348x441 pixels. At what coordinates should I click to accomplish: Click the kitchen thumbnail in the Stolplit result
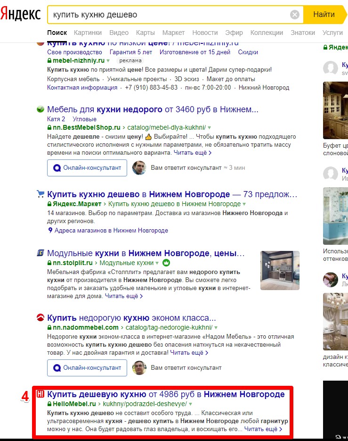280,270
